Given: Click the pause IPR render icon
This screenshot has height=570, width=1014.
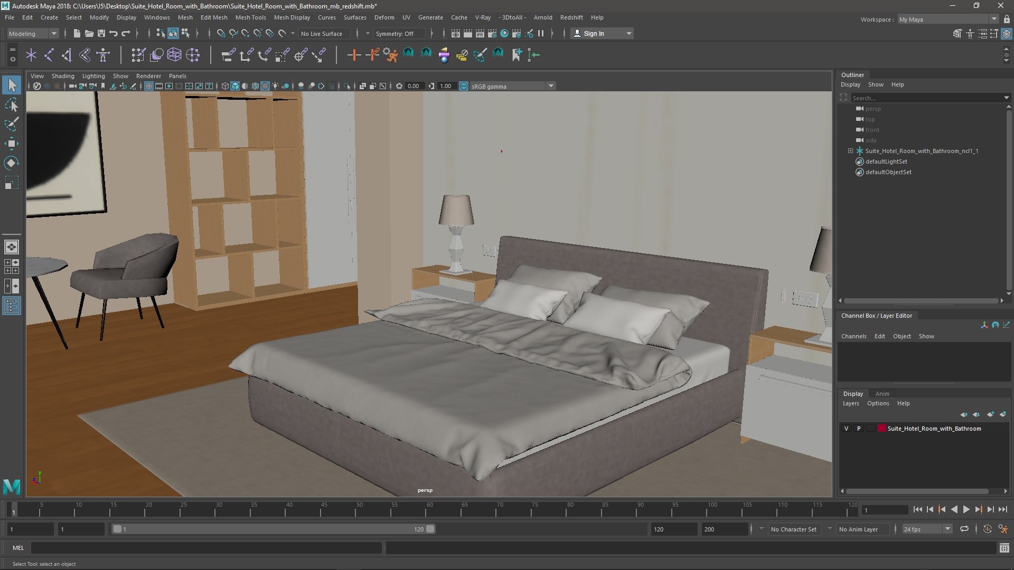Looking at the screenshot, I should point(541,33).
